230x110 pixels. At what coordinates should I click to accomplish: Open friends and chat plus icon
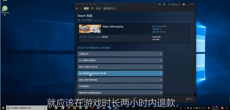point(192,99)
